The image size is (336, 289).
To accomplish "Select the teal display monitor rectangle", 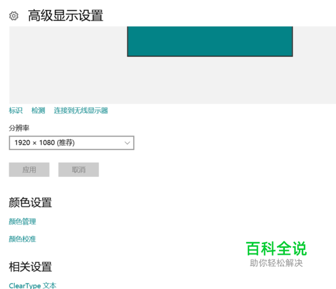I will click(210, 42).
